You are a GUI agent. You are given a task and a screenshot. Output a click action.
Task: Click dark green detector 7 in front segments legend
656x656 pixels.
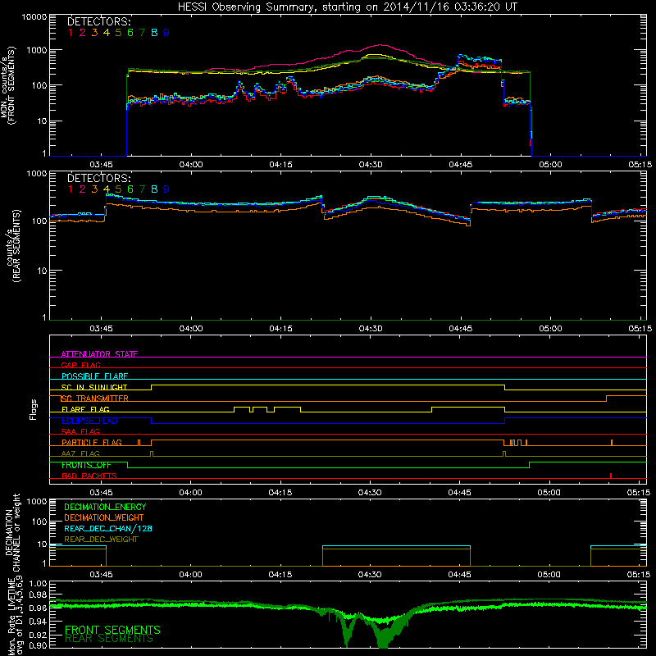(x=142, y=32)
